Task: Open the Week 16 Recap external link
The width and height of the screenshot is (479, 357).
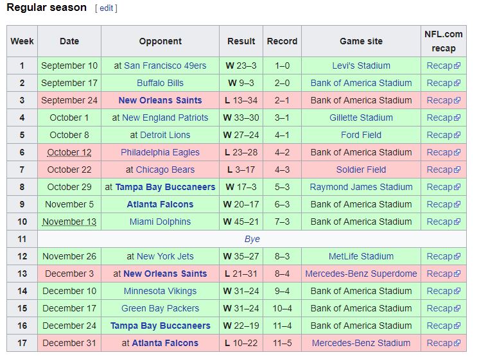Action: click(443, 326)
